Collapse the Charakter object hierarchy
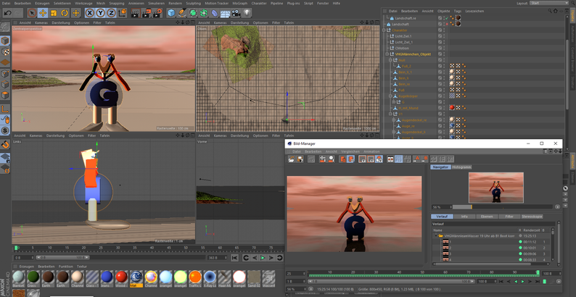The image size is (576, 297). coord(385,30)
